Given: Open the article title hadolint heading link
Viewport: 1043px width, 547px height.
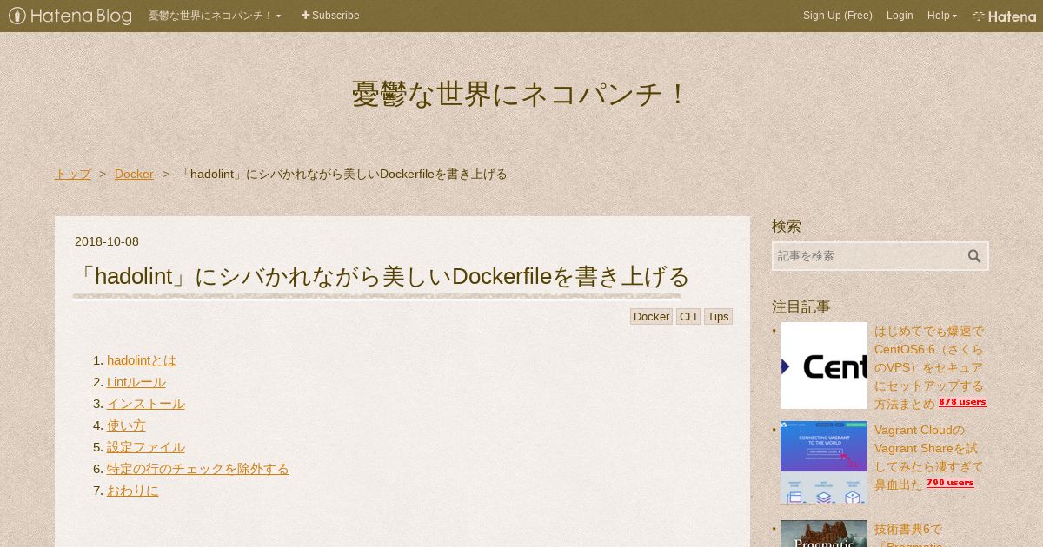Looking at the screenshot, I should tap(382, 276).
